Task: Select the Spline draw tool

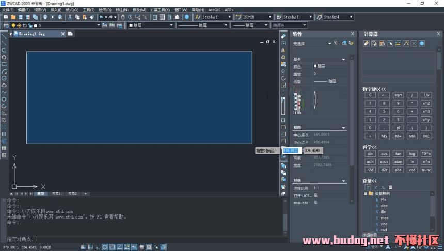Action: (4, 92)
